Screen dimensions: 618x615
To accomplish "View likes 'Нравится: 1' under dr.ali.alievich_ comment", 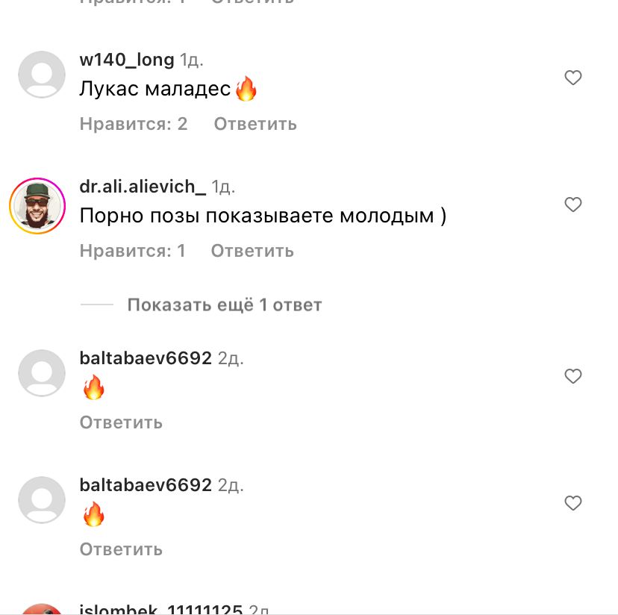I will (132, 251).
